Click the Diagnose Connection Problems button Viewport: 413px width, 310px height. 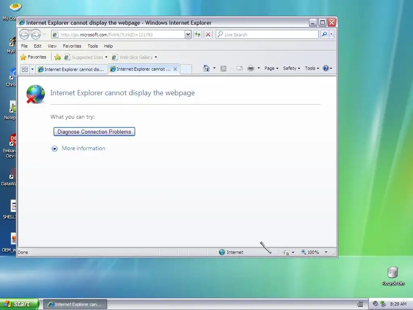coord(94,132)
